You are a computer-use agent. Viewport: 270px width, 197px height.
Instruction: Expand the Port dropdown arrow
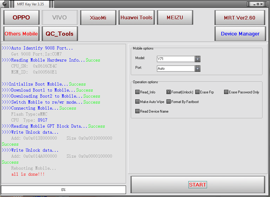click(x=197, y=68)
